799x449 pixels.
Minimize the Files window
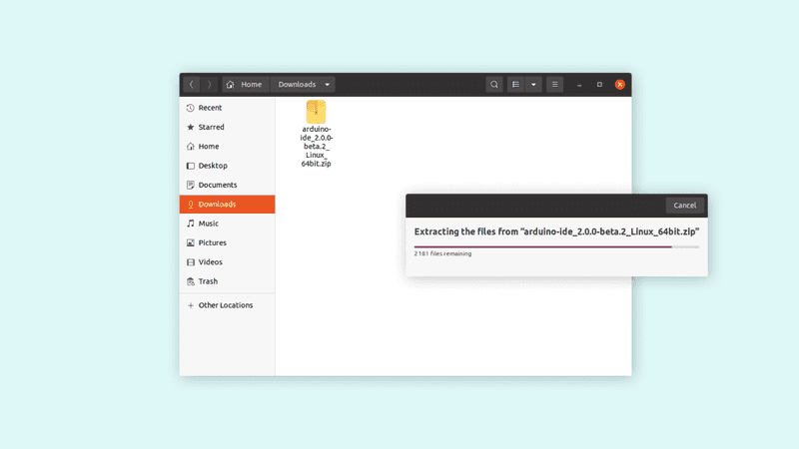pyautogui.click(x=579, y=85)
